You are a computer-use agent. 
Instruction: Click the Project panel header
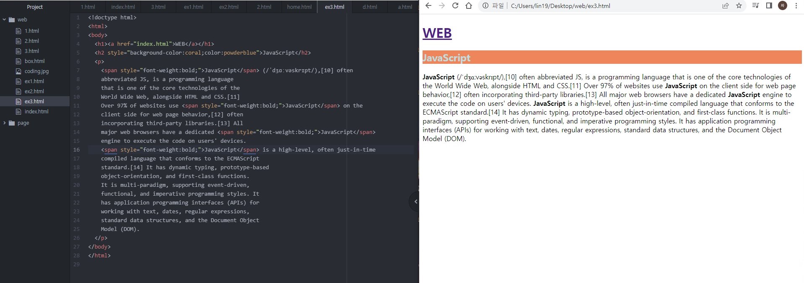35,7
